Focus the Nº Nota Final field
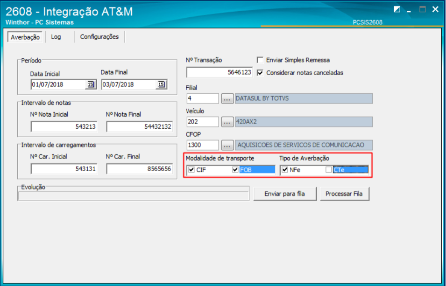This screenshot has width=446, height=286. click(x=139, y=126)
